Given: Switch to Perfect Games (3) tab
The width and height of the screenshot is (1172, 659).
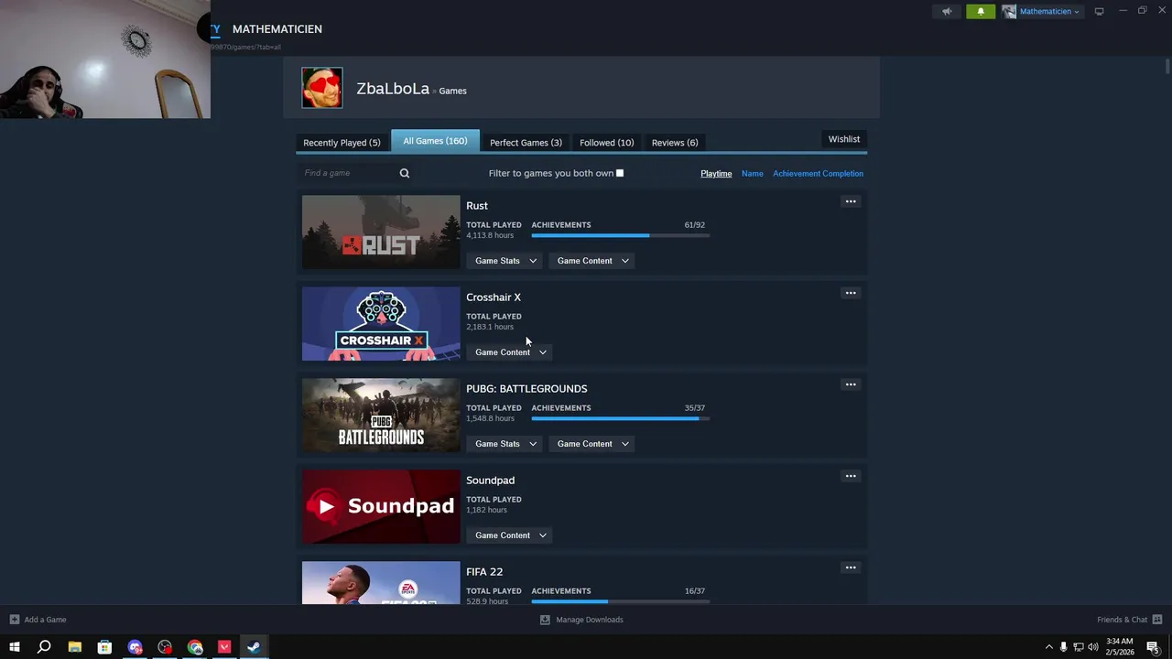Looking at the screenshot, I should click(526, 143).
